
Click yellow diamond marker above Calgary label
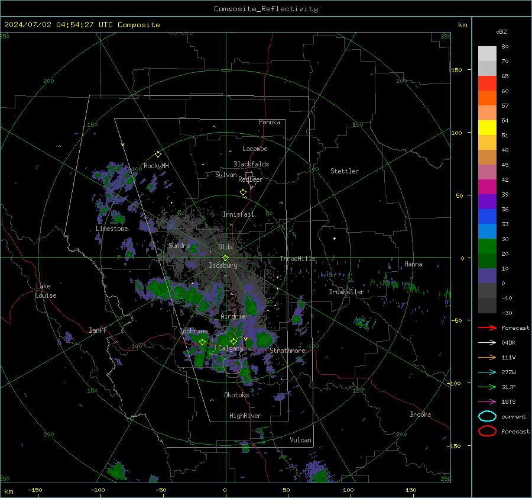point(233,341)
